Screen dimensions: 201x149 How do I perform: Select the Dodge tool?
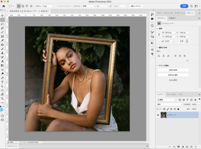[2, 74]
